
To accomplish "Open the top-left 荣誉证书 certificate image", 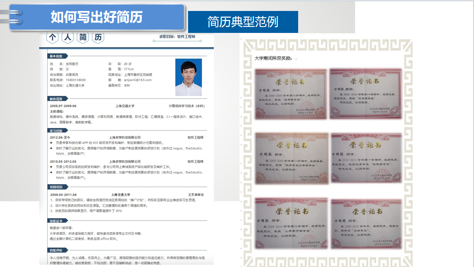I will click(x=291, y=94).
